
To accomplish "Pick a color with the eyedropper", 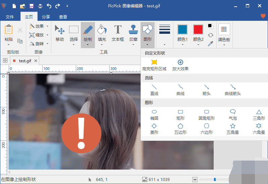I will click(210, 43).
